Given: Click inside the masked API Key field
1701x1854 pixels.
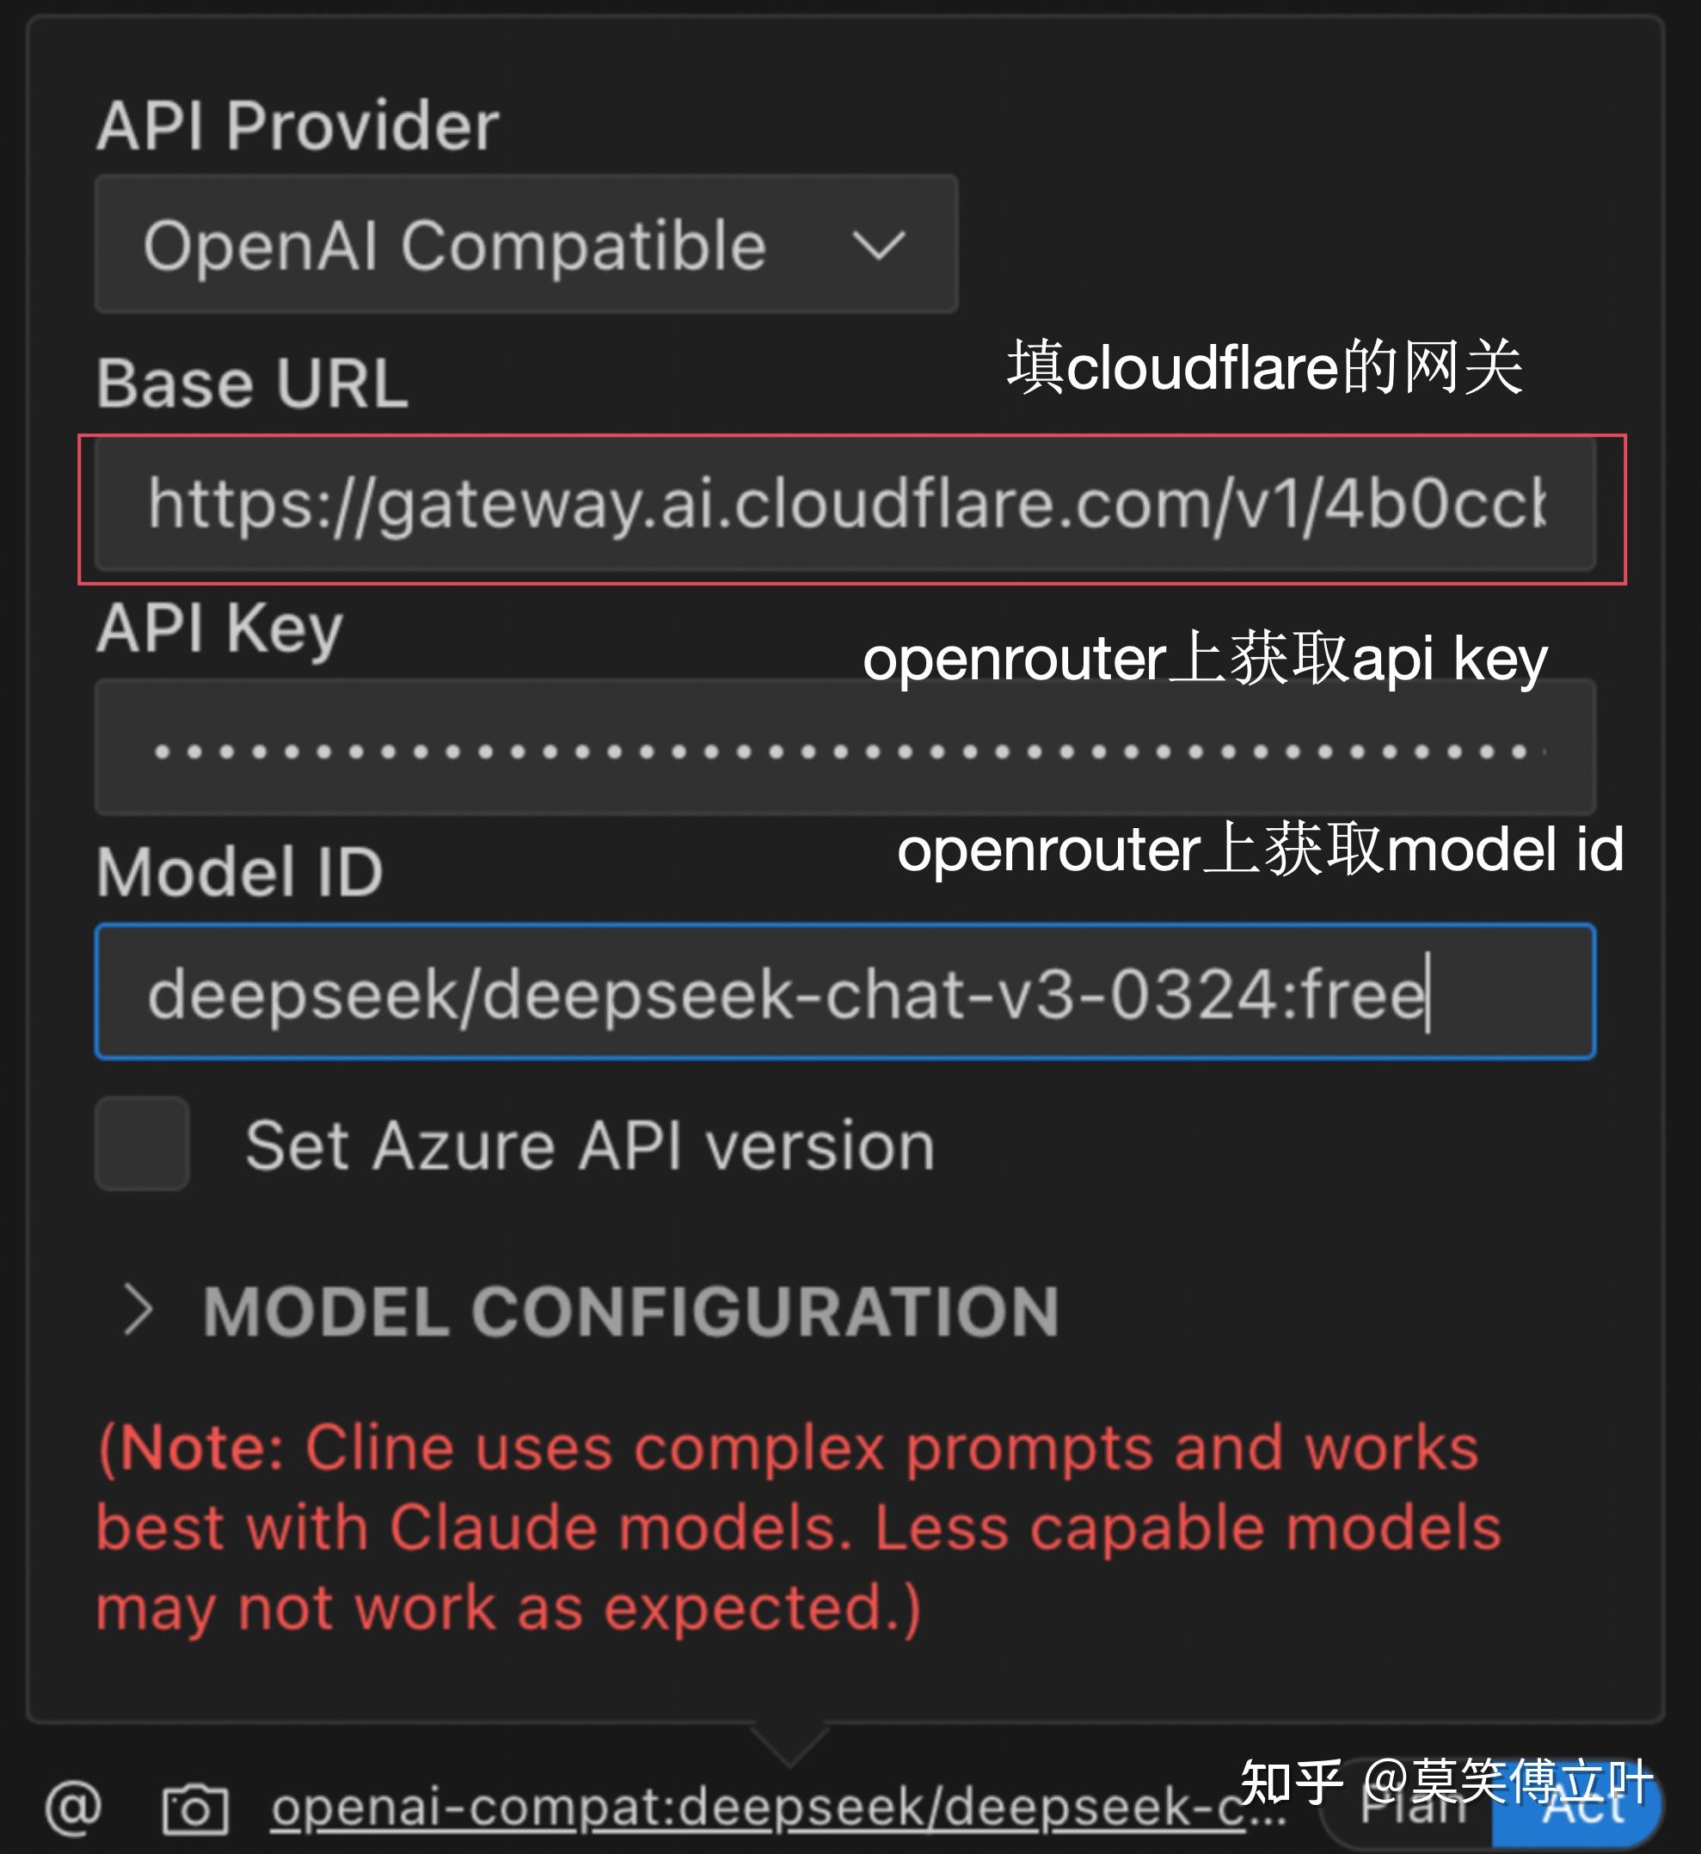Looking at the screenshot, I should [x=845, y=747].
